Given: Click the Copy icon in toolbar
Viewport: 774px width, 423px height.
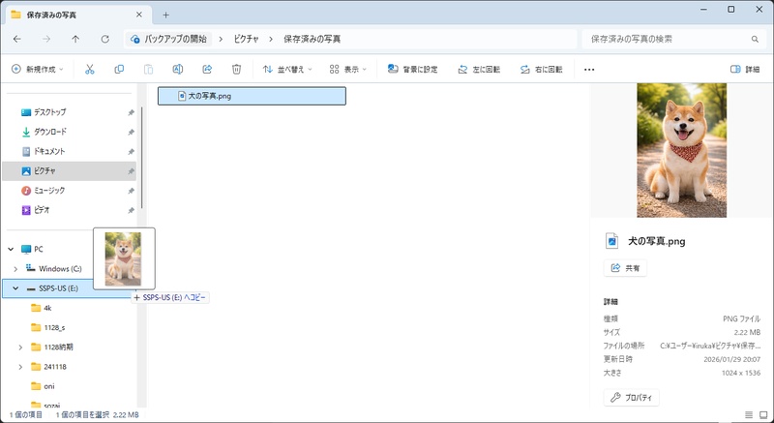Looking at the screenshot, I should click(119, 70).
